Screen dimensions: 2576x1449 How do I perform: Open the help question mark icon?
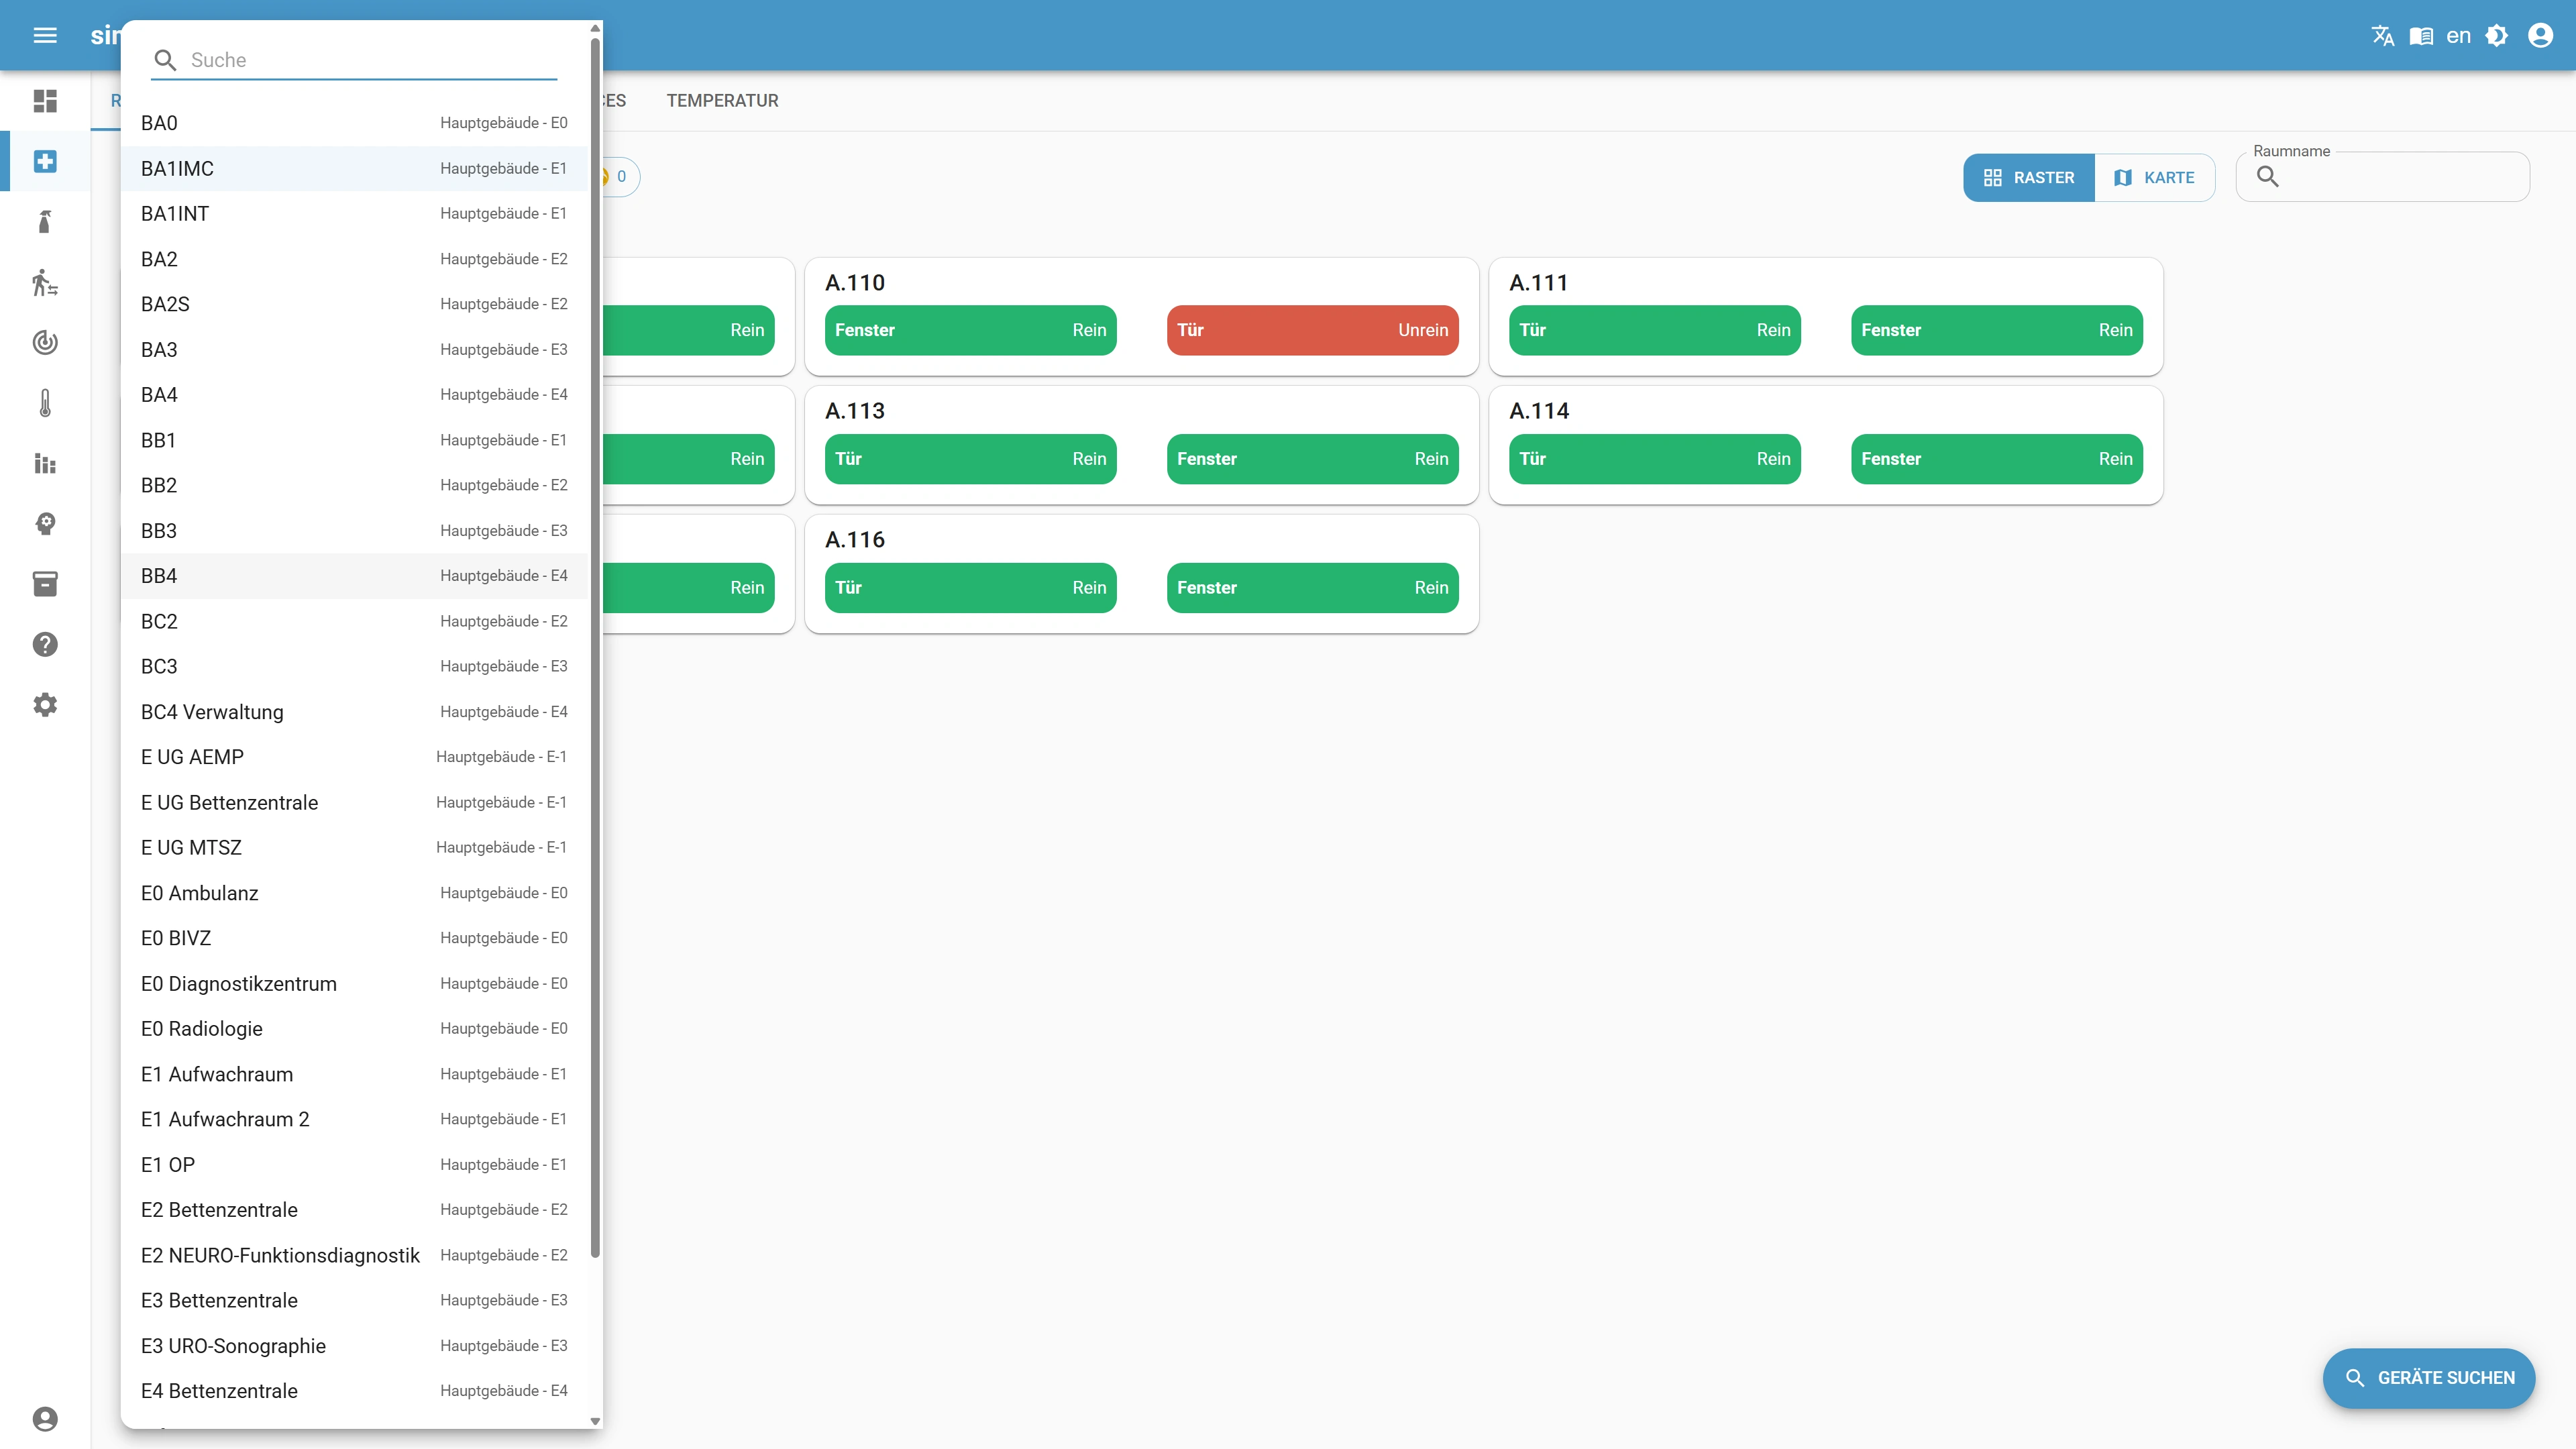click(45, 644)
